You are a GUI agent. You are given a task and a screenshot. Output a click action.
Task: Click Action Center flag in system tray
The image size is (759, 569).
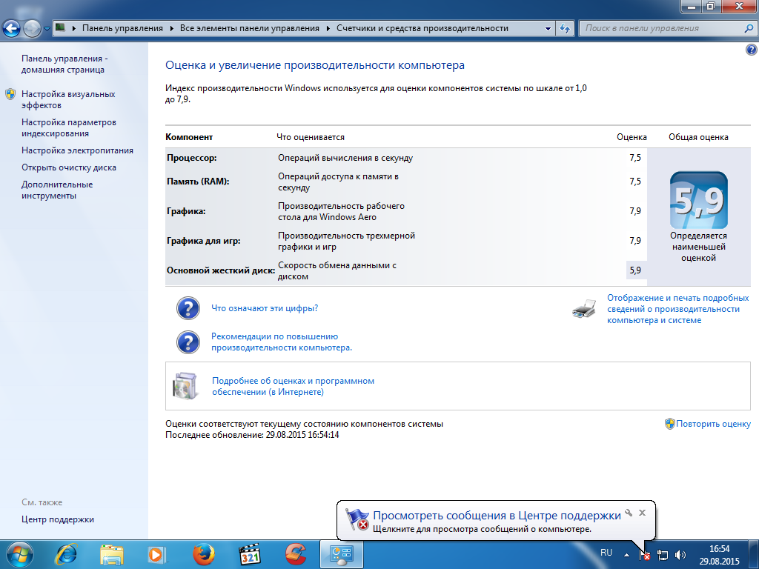(x=645, y=555)
